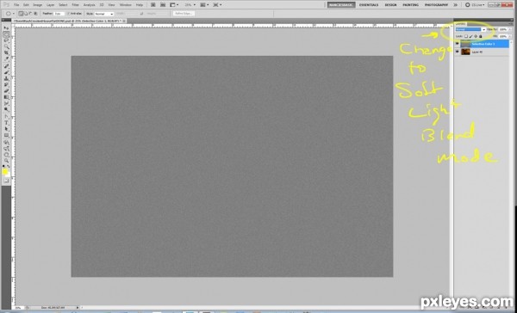Click the Layer 0 thumbnail
Screen dimensions: 517x313
[x=465, y=52]
